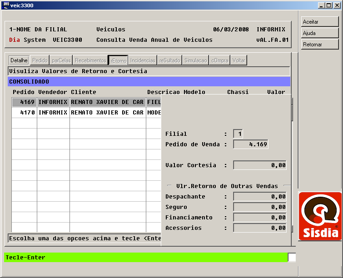Screen dimensions: 343x278
Task: Click the Retornar button
Action: point(320,45)
